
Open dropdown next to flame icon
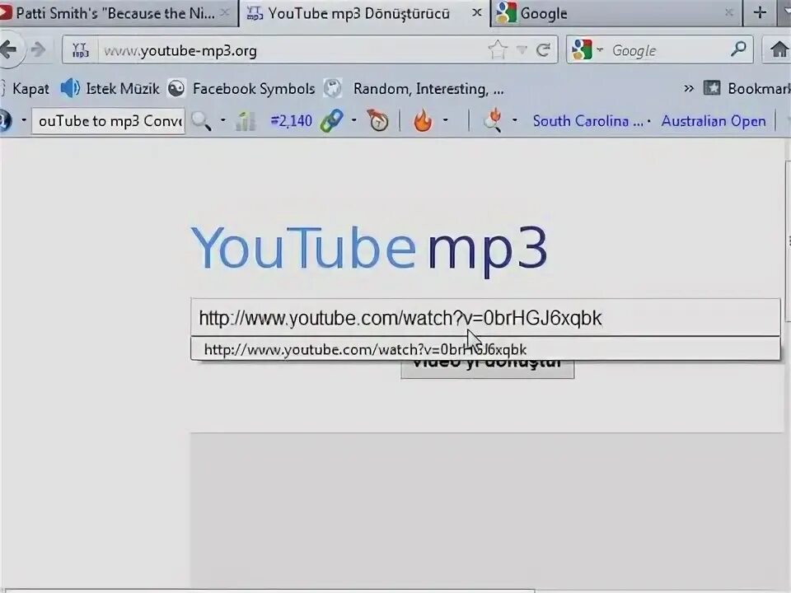tap(445, 120)
